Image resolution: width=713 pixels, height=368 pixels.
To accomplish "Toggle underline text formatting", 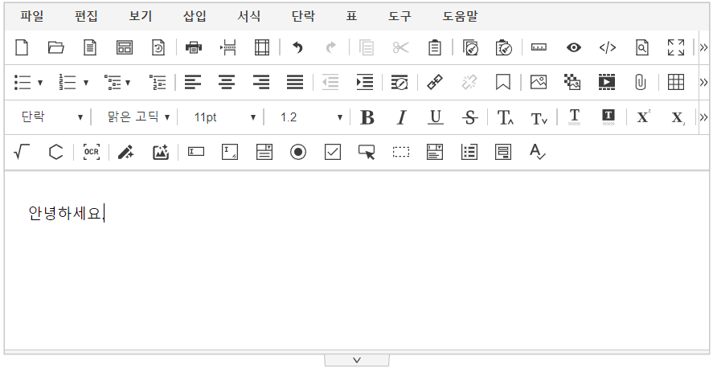I will click(436, 117).
